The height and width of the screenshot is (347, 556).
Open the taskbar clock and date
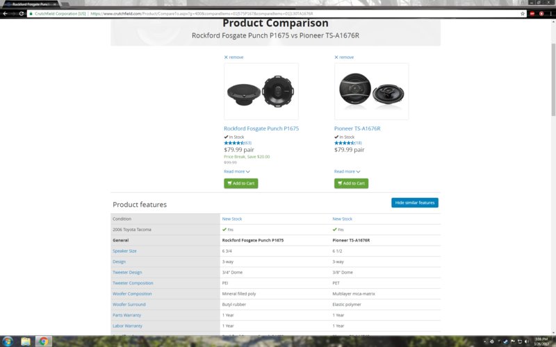tap(541, 341)
